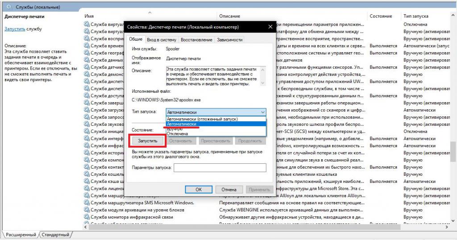Open the Тип запуска combo box
Screen dimensions: 457x240
[x=216, y=112]
